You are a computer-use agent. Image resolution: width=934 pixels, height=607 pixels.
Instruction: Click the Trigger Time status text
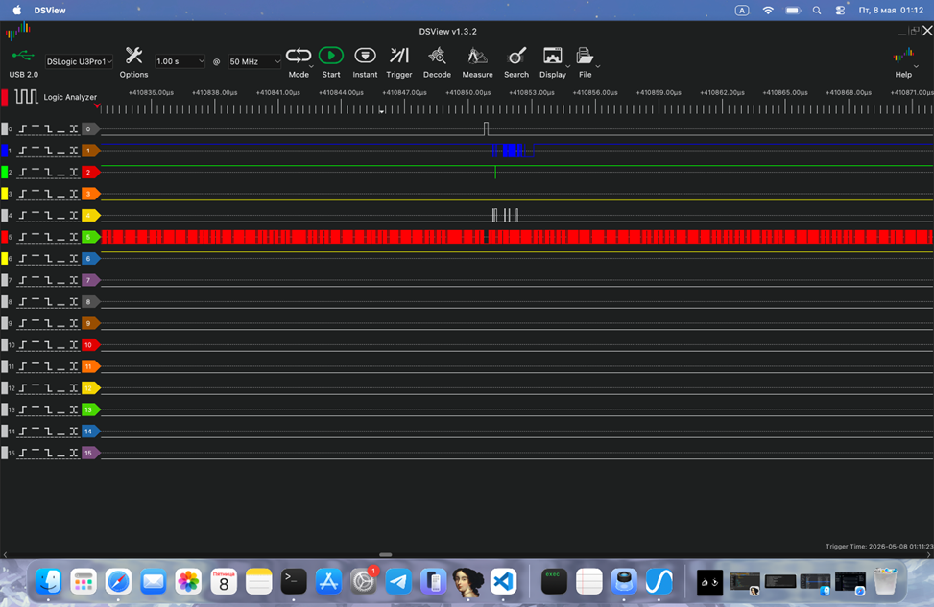879,546
